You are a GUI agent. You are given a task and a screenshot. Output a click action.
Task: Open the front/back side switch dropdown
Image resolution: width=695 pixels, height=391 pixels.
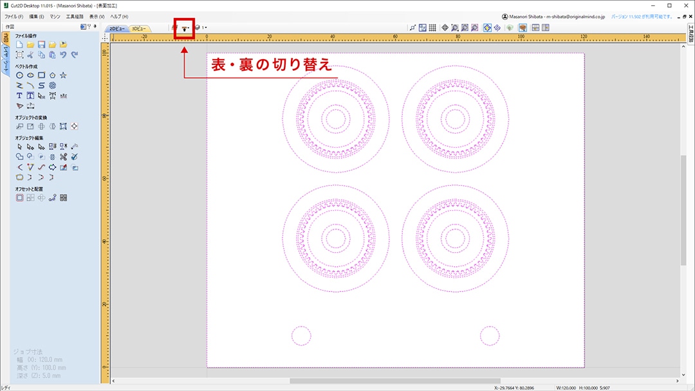(x=185, y=28)
